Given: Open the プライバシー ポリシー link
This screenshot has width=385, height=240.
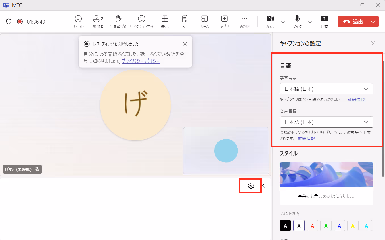Looking at the screenshot, I should 141,61.
